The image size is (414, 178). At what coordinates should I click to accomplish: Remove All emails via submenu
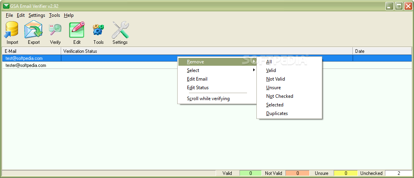pyautogui.click(x=289, y=62)
